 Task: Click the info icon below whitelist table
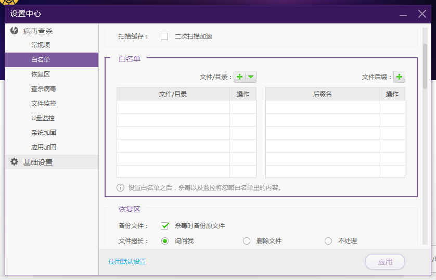[x=121, y=187]
